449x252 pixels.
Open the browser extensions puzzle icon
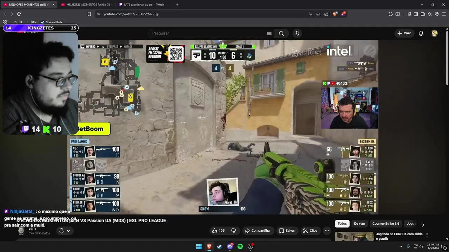390,14
